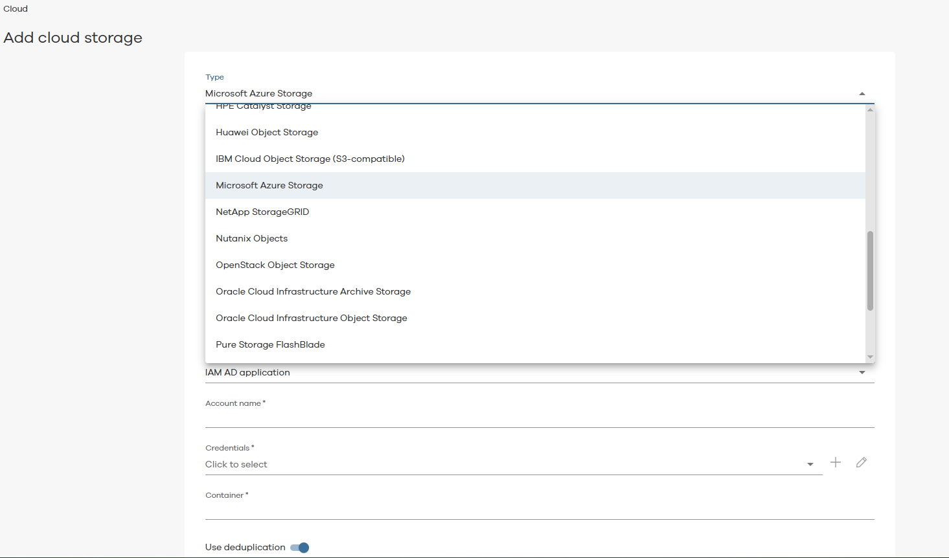Image resolution: width=949 pixels, height=558 pixels.
Task: Choose IBM Cloud Object Storage (S3-compatible)
Action: [310, 159]
